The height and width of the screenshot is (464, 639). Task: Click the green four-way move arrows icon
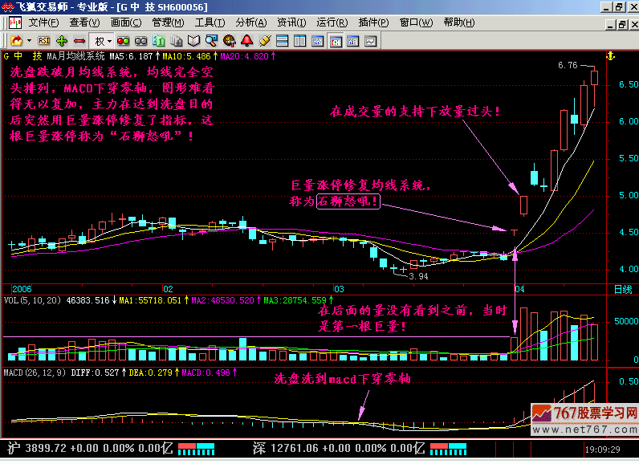click(62, 40)
